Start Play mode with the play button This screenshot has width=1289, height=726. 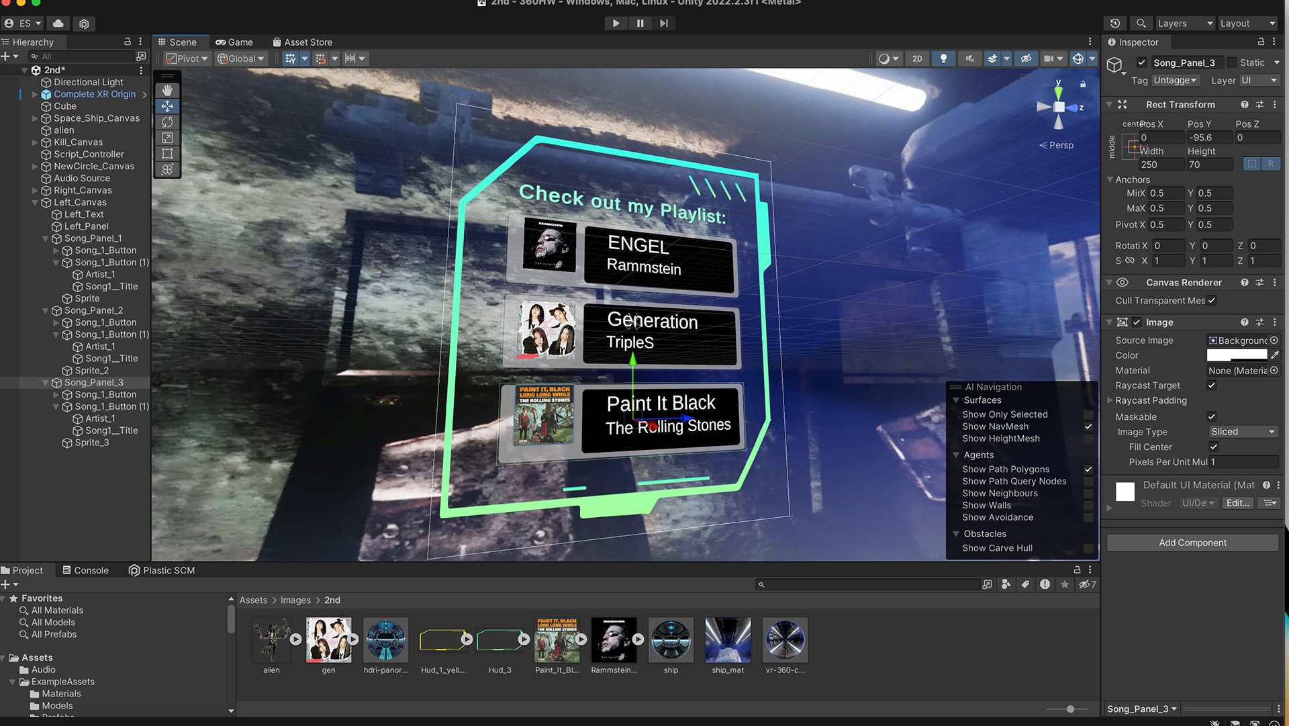click(616, 24)
